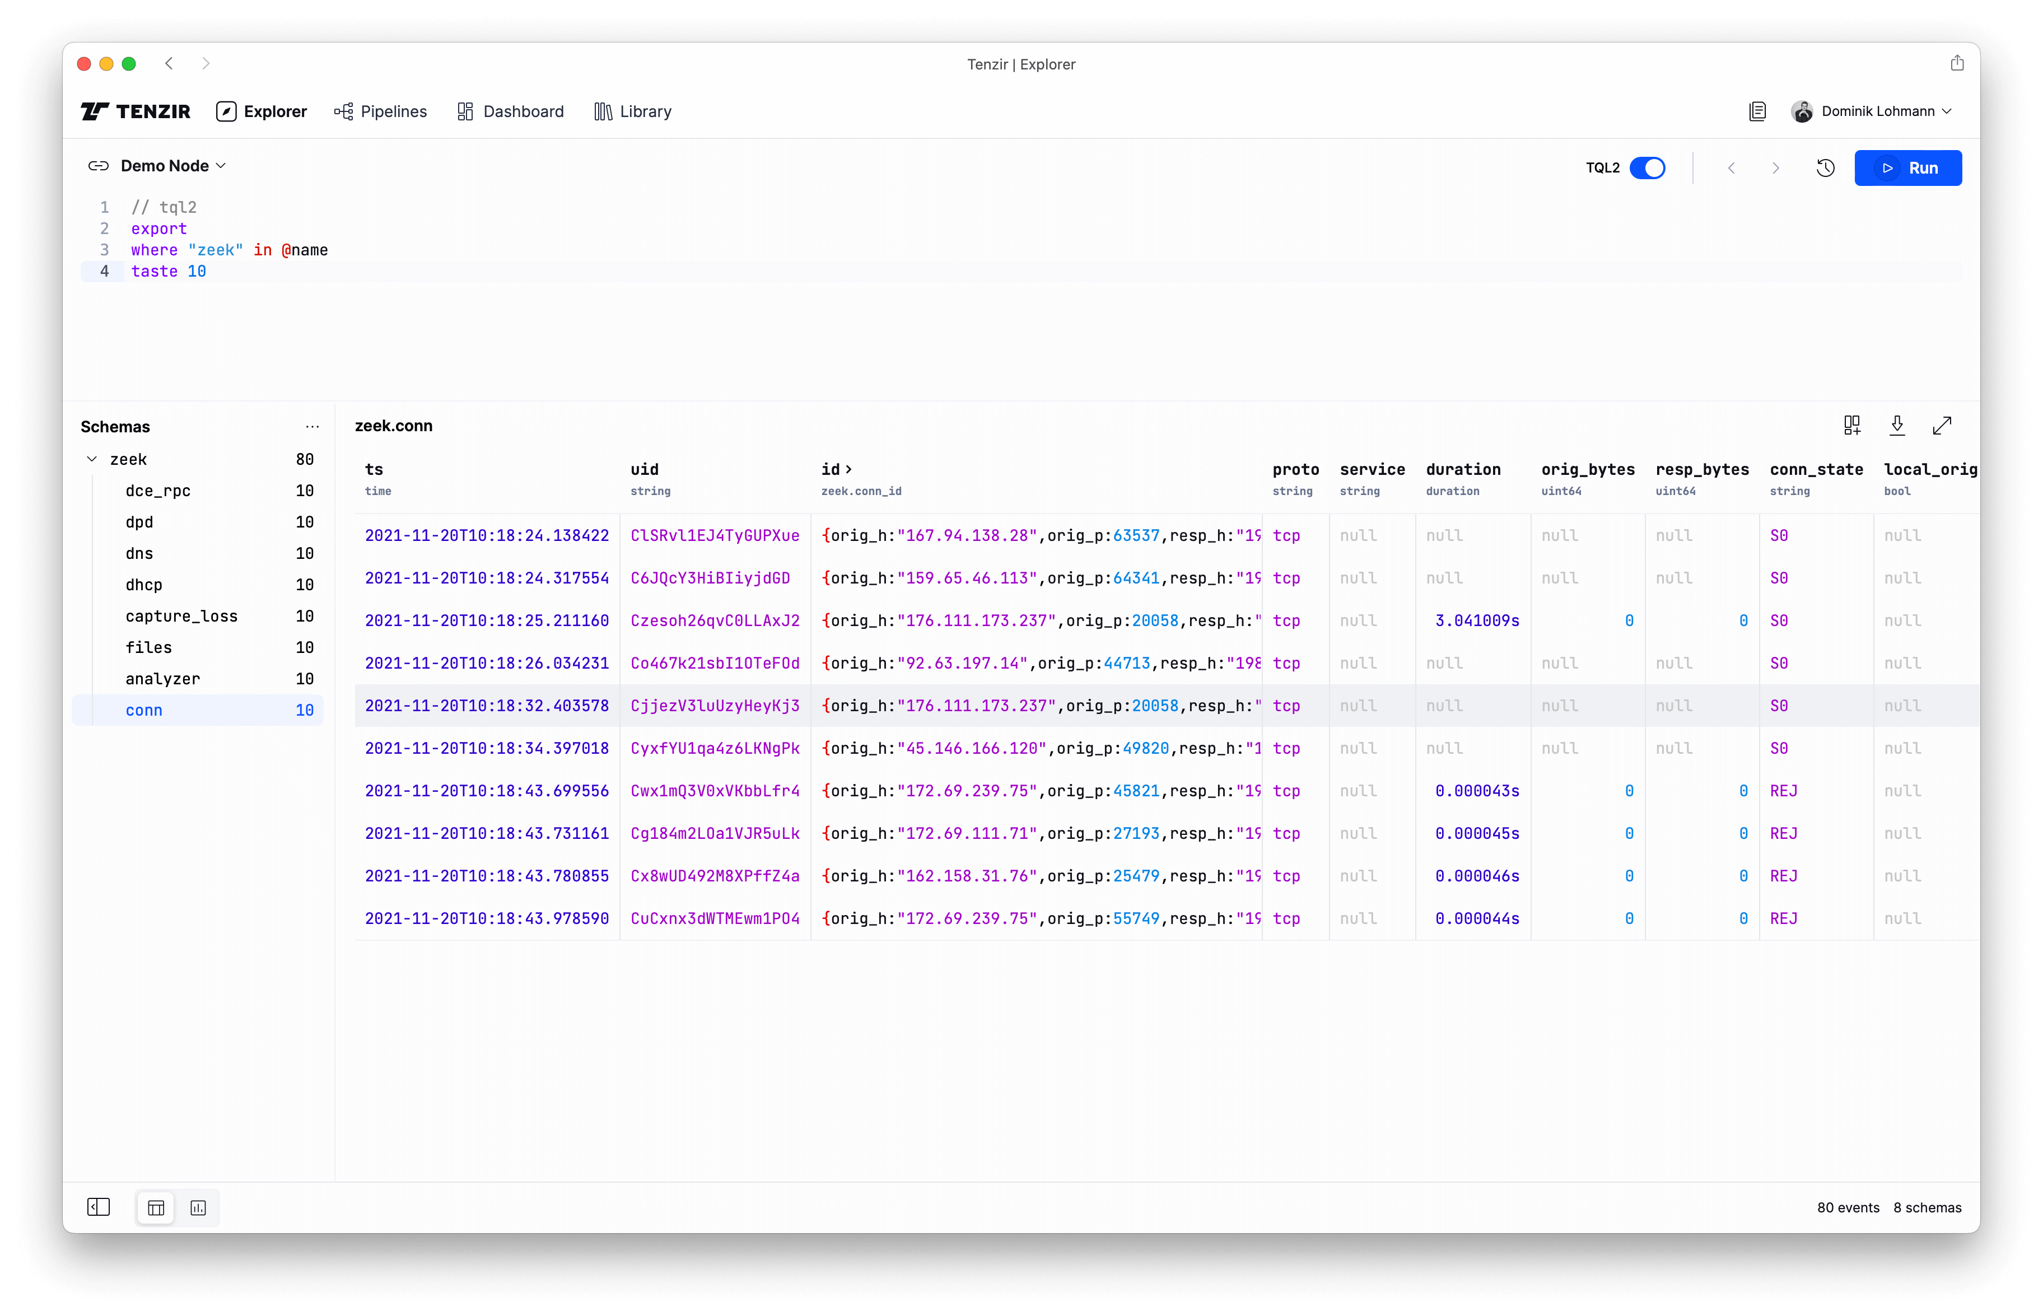Click timestamp 2021-11-20T10:18:24.317554
The image size is (2043, 1316).
[x=487, y=578]
